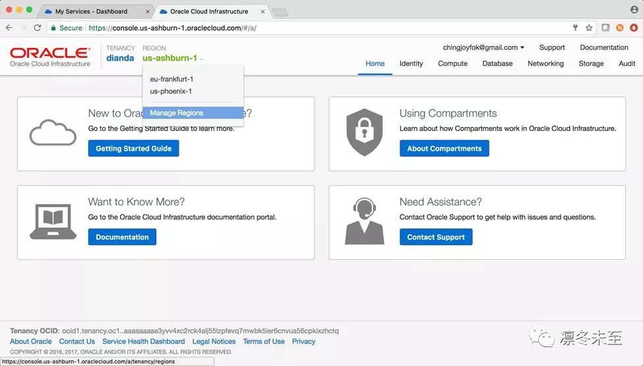
Task: Open the Contact Us footer link
Action: (x=77, y=342)
